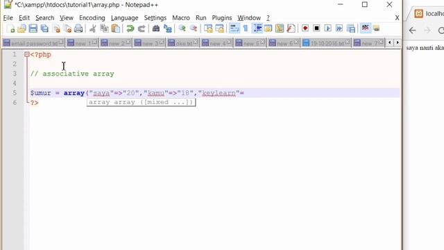Switch to the new 5 tab

click(250, 43)
